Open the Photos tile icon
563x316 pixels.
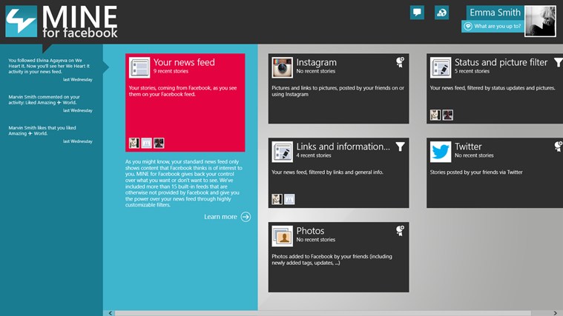point(282,236)
